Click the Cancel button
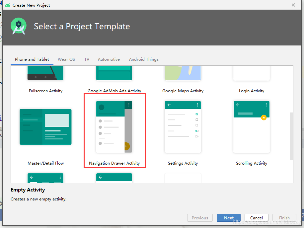The width and height of the screenshot is (304, 228). [x=256, y=218]
